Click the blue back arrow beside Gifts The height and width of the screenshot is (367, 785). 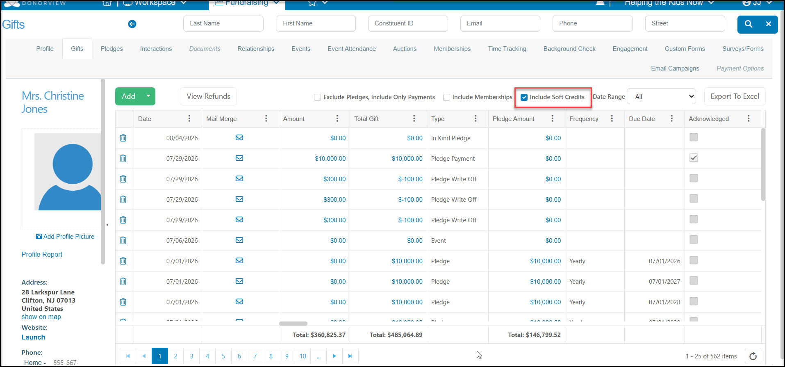click(x=132, y=24)
